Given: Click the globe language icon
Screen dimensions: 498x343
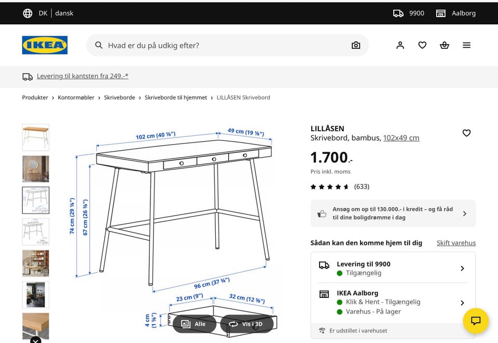Looking at the screenshot, I should click(x=27, y=13).
